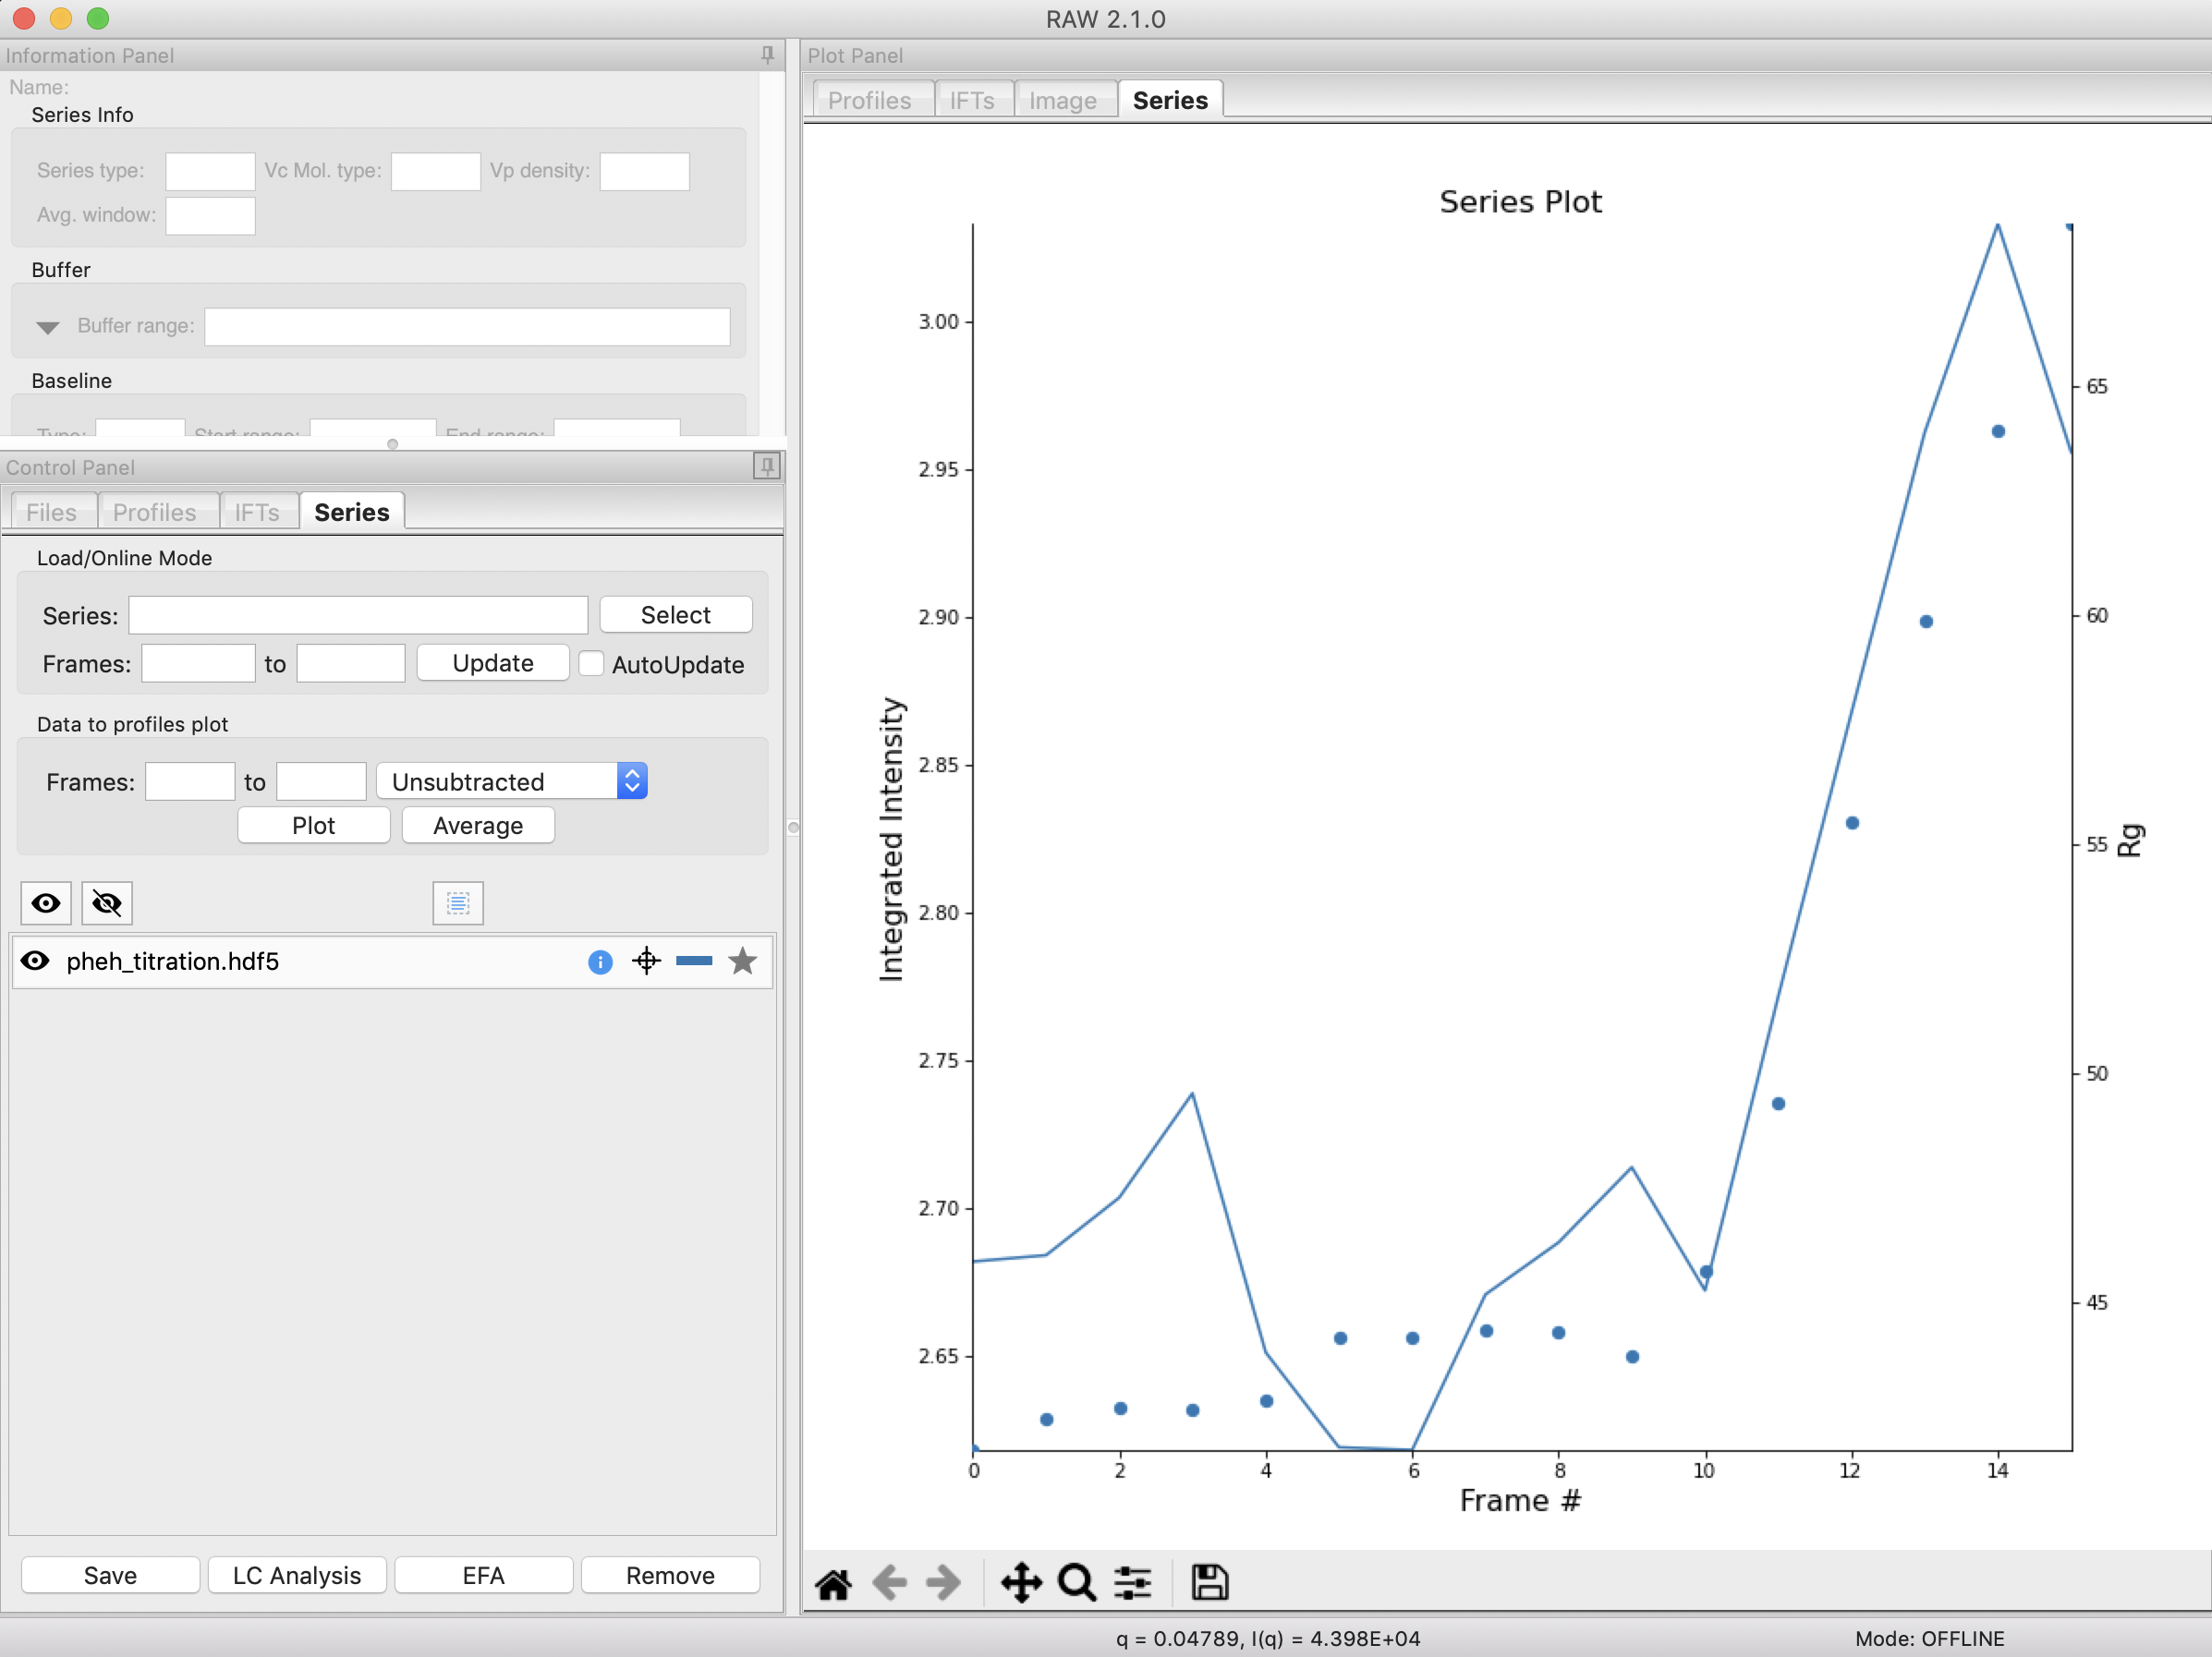Screen dimensions: 2212x1657
Task: Hide all series with crossed-eye button
Action: 106,903
